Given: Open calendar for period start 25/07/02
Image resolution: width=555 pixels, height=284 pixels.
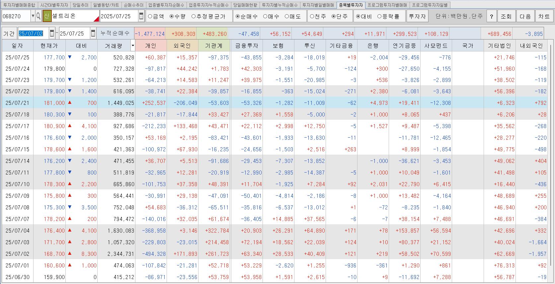Looking at the screenshot, I should (52, 33).
